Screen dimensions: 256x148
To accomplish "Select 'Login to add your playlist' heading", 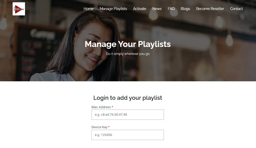I will click(x=128, y=98).
